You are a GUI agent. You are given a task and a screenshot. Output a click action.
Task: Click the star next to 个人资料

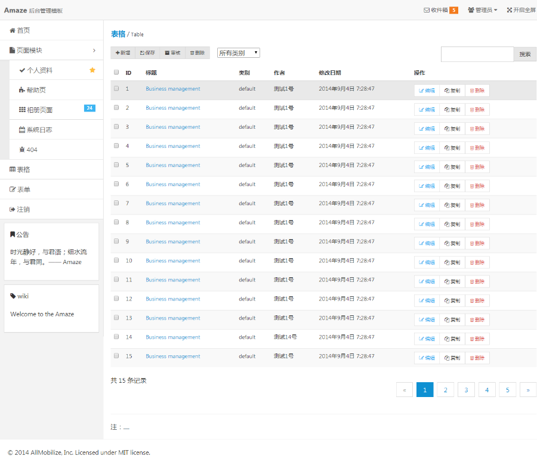(92, 70)
